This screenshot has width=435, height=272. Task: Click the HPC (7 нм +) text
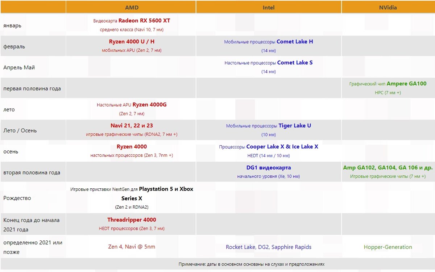click(x=388, y=93)
